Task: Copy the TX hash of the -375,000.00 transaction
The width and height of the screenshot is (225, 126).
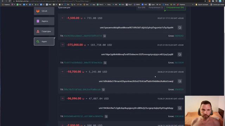Action: [105, 63]
